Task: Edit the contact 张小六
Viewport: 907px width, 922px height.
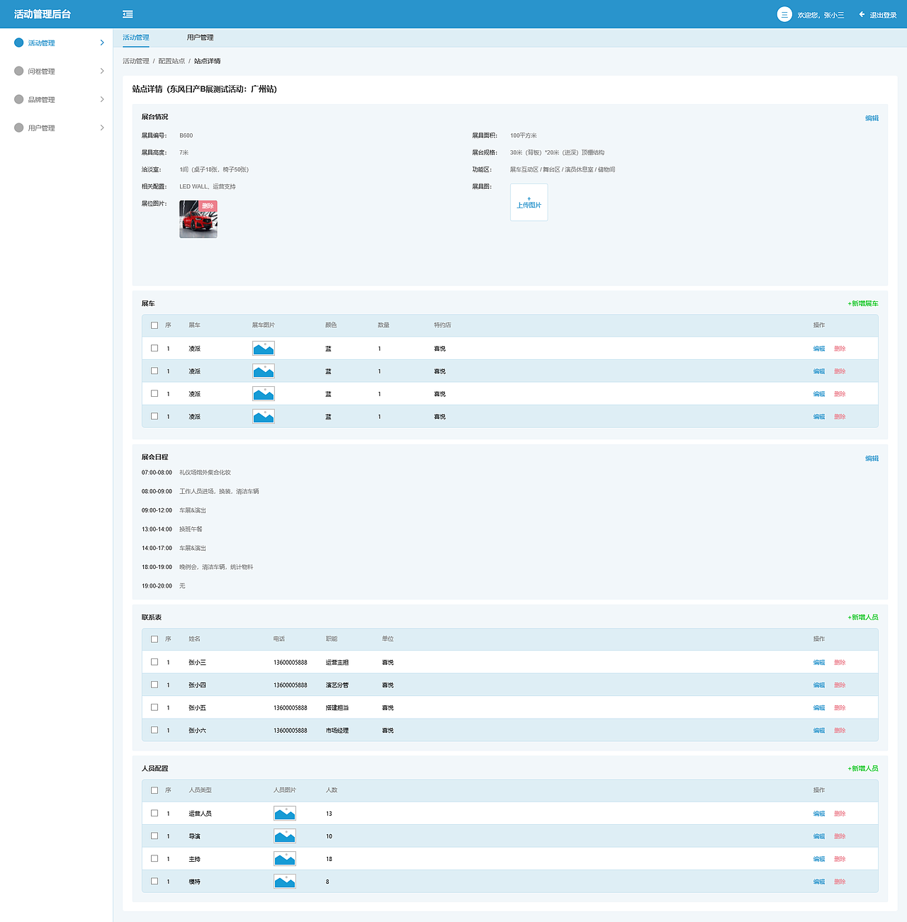Action: (x=819, y=731)
